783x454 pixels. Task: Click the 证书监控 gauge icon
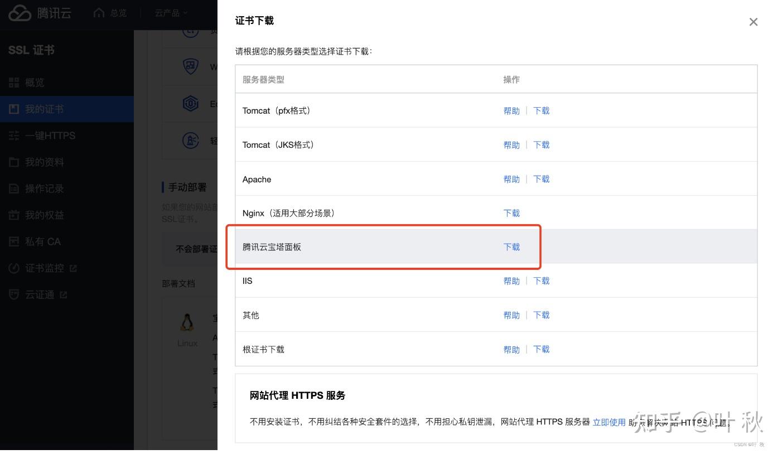14,268
